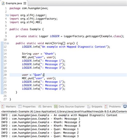Click console output 'Khanh: Messsage 3'
Viewport: 127px width, 139px height.
(67, 126)
